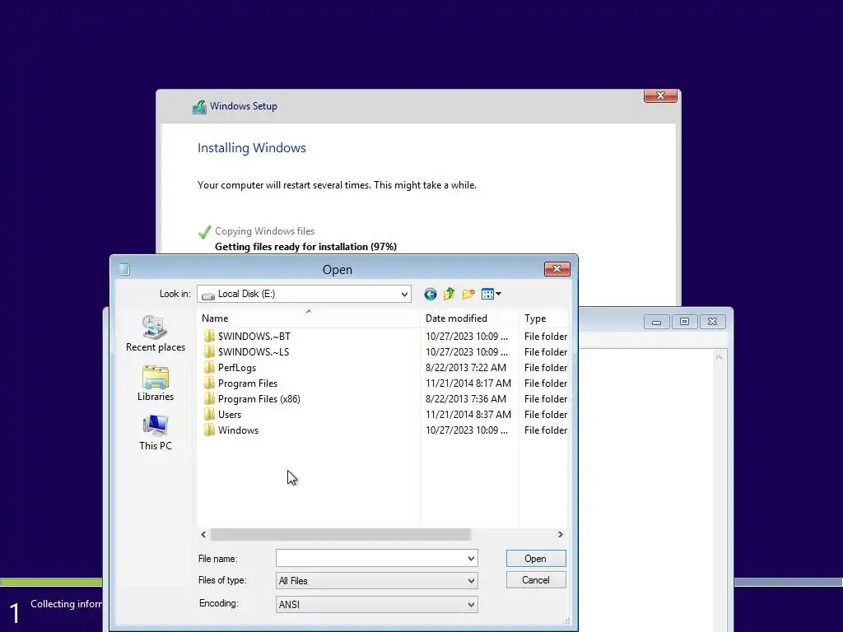Click date '11/21/2014 8:17 AM' of Program Files
Image resolution: width=843 pixels, height=632 pixels.
point(468,383)
